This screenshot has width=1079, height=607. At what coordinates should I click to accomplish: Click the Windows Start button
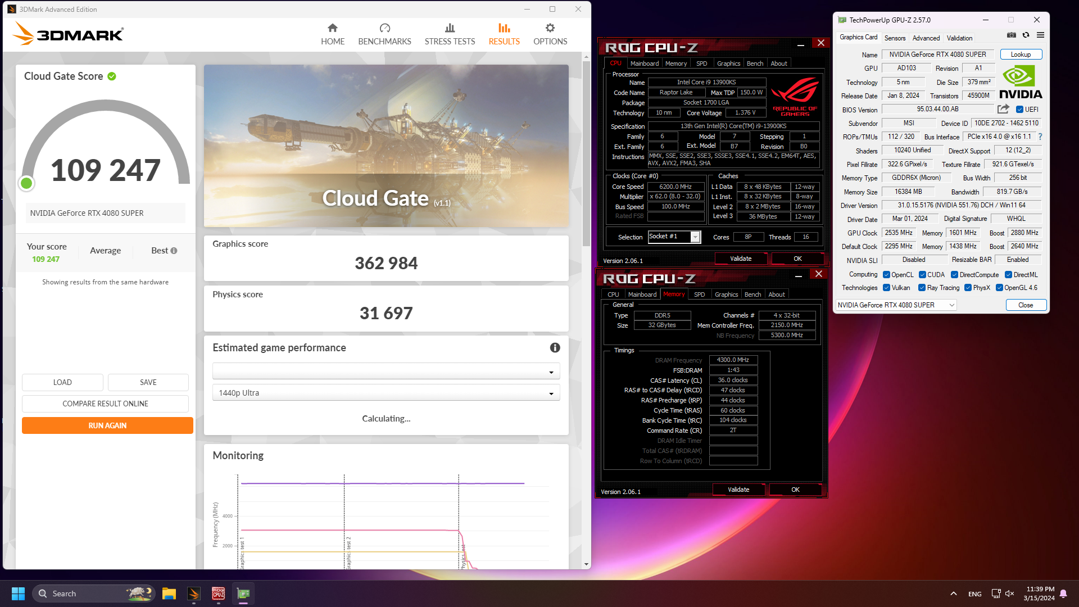(18, 594)
